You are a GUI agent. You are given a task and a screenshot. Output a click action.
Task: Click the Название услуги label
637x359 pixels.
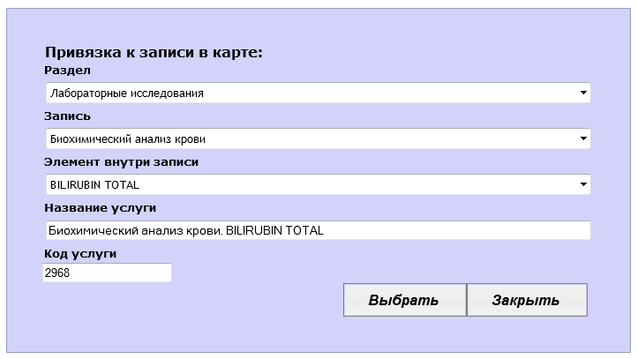point(100,208)
